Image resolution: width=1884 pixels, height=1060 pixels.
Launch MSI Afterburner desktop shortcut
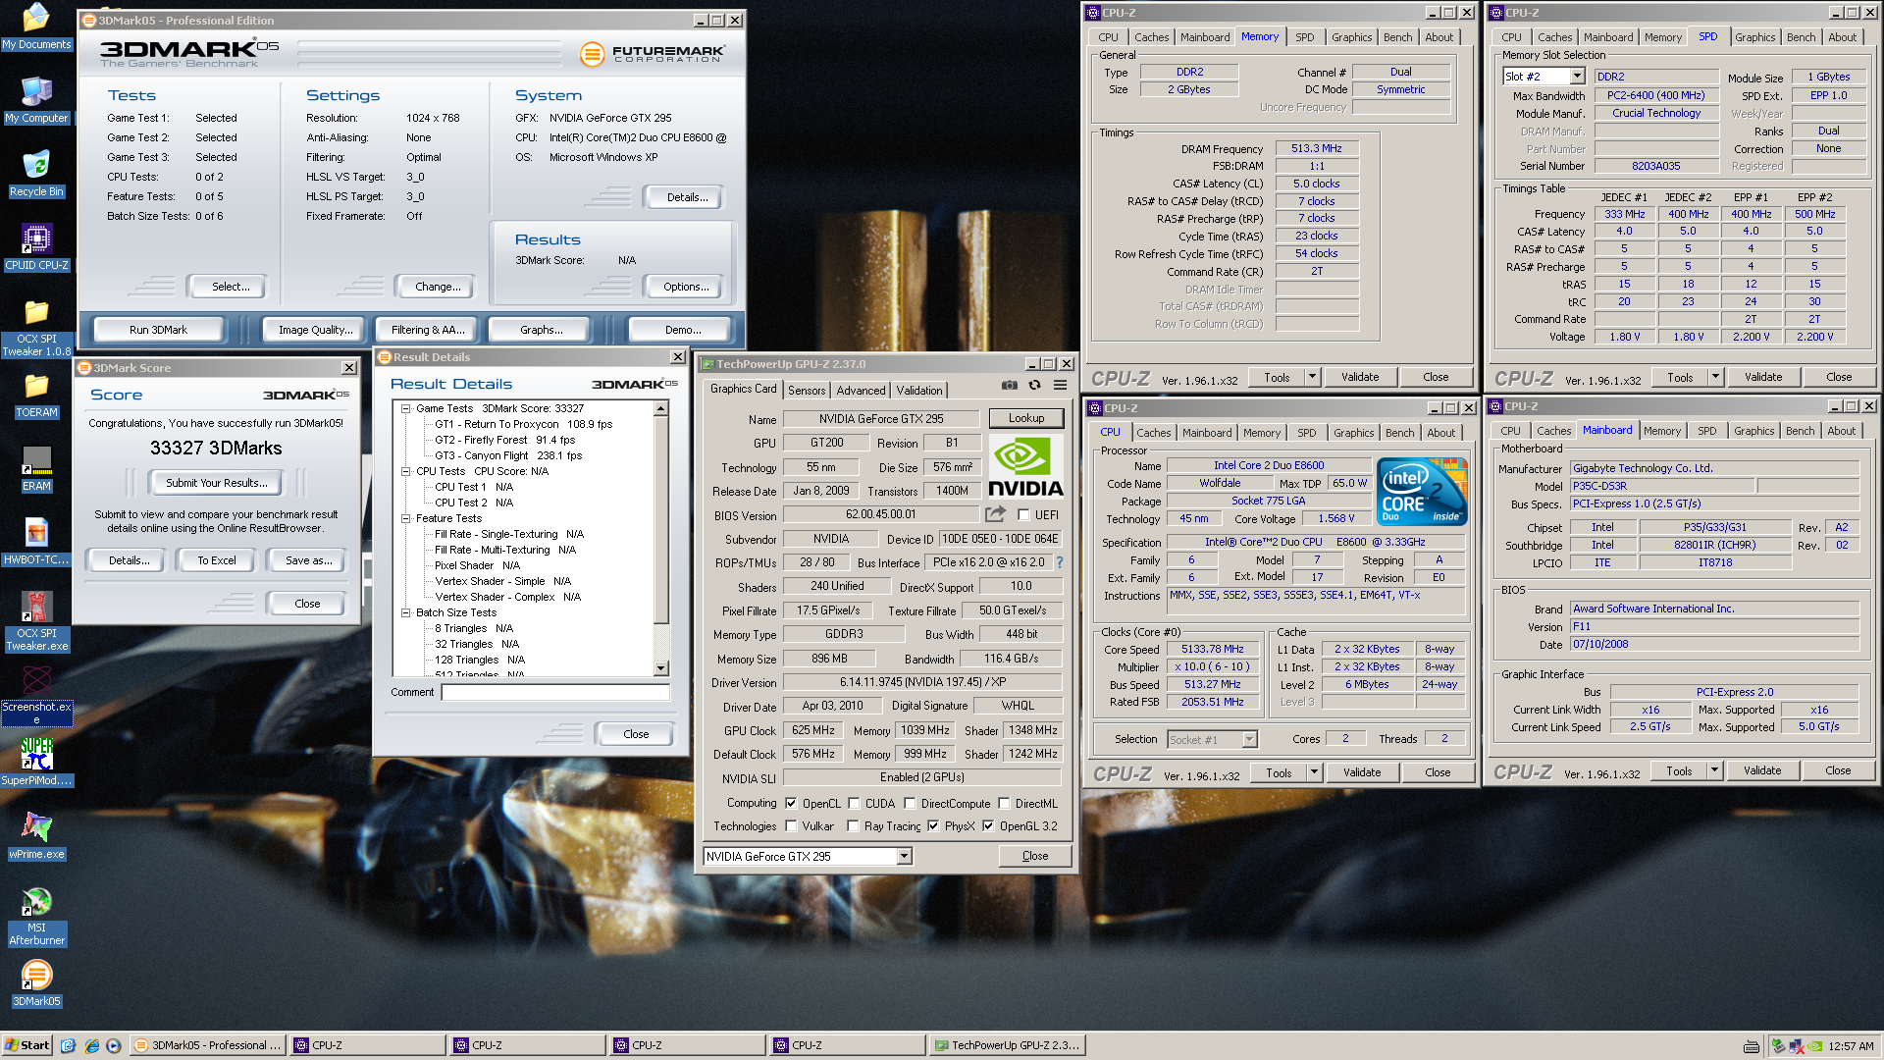click(36, 917)
